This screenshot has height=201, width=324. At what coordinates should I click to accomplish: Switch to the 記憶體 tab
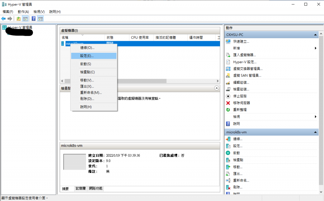point(81,188)
